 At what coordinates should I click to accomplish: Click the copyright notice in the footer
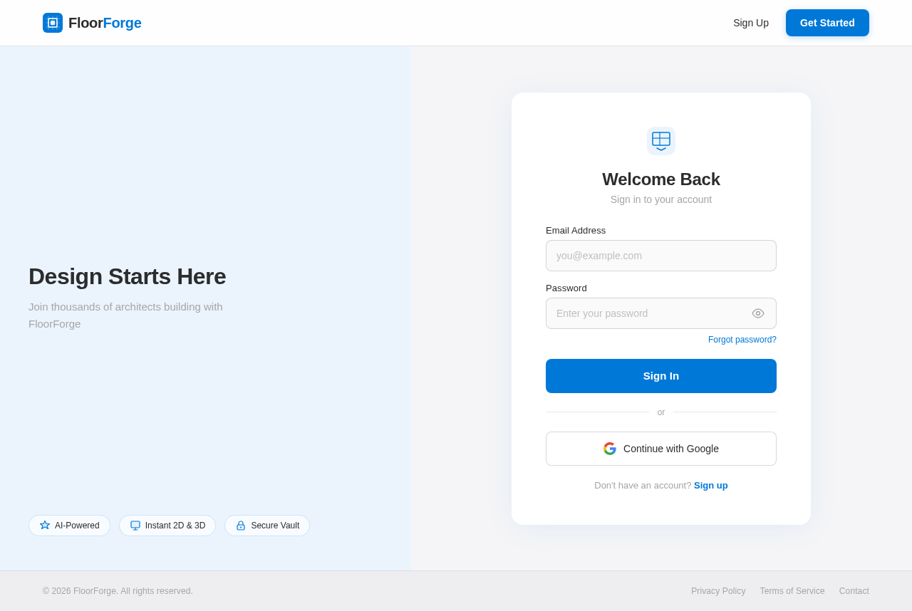tap(118, 591)
